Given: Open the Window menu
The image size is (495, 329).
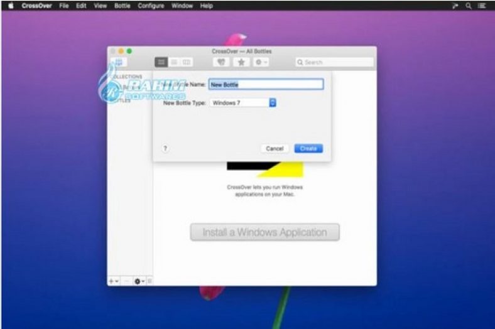Looking at the screenshot, I should [x=182, y=6].
